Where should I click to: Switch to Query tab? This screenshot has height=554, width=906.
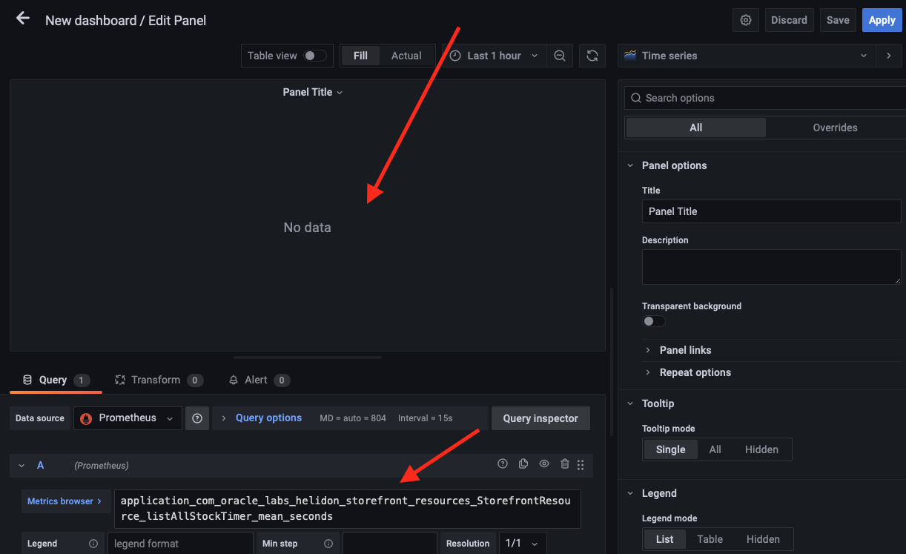coord(56,380)
